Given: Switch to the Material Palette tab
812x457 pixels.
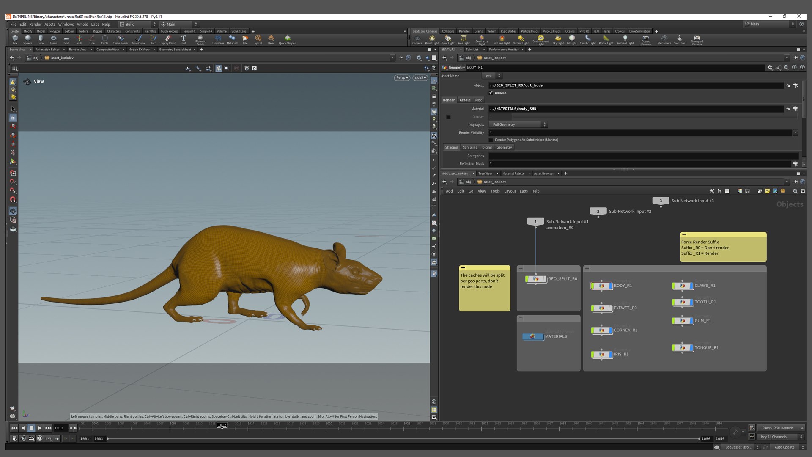Looking at the screenshot, I should point(513,173).
